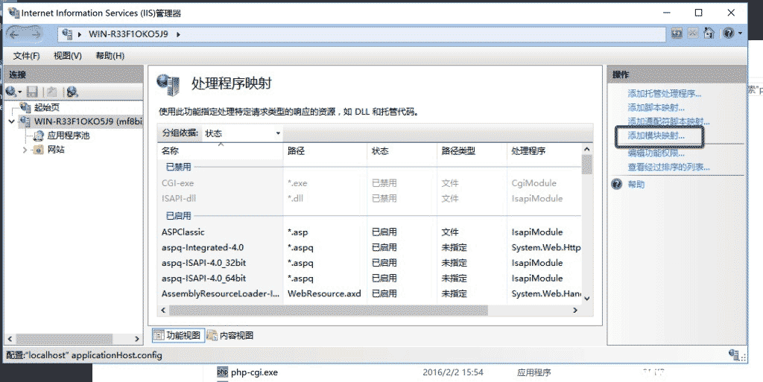The image size is (763, 382).
Task: Click 编辑功能权限... action link
Action: pos(656,153)
